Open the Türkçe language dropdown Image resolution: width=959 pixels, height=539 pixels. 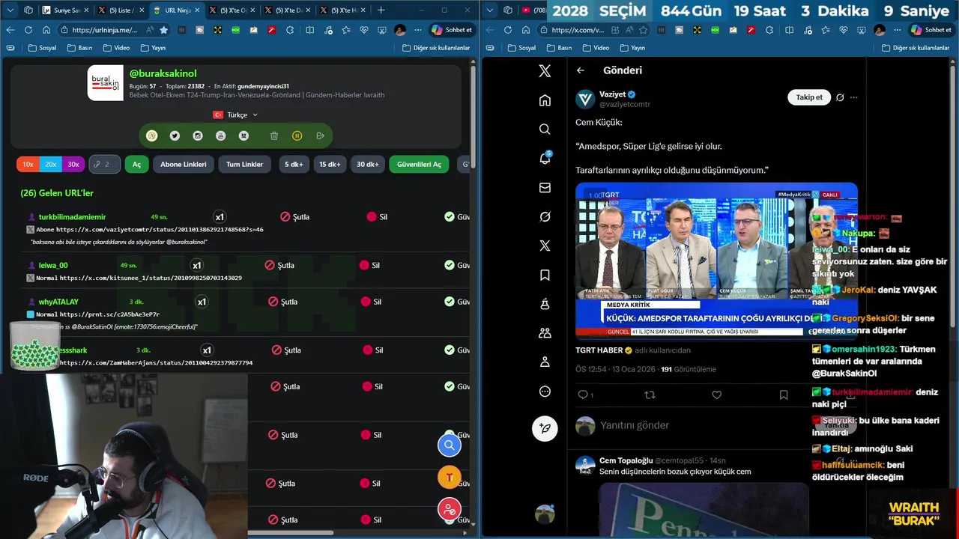(236, 115)
